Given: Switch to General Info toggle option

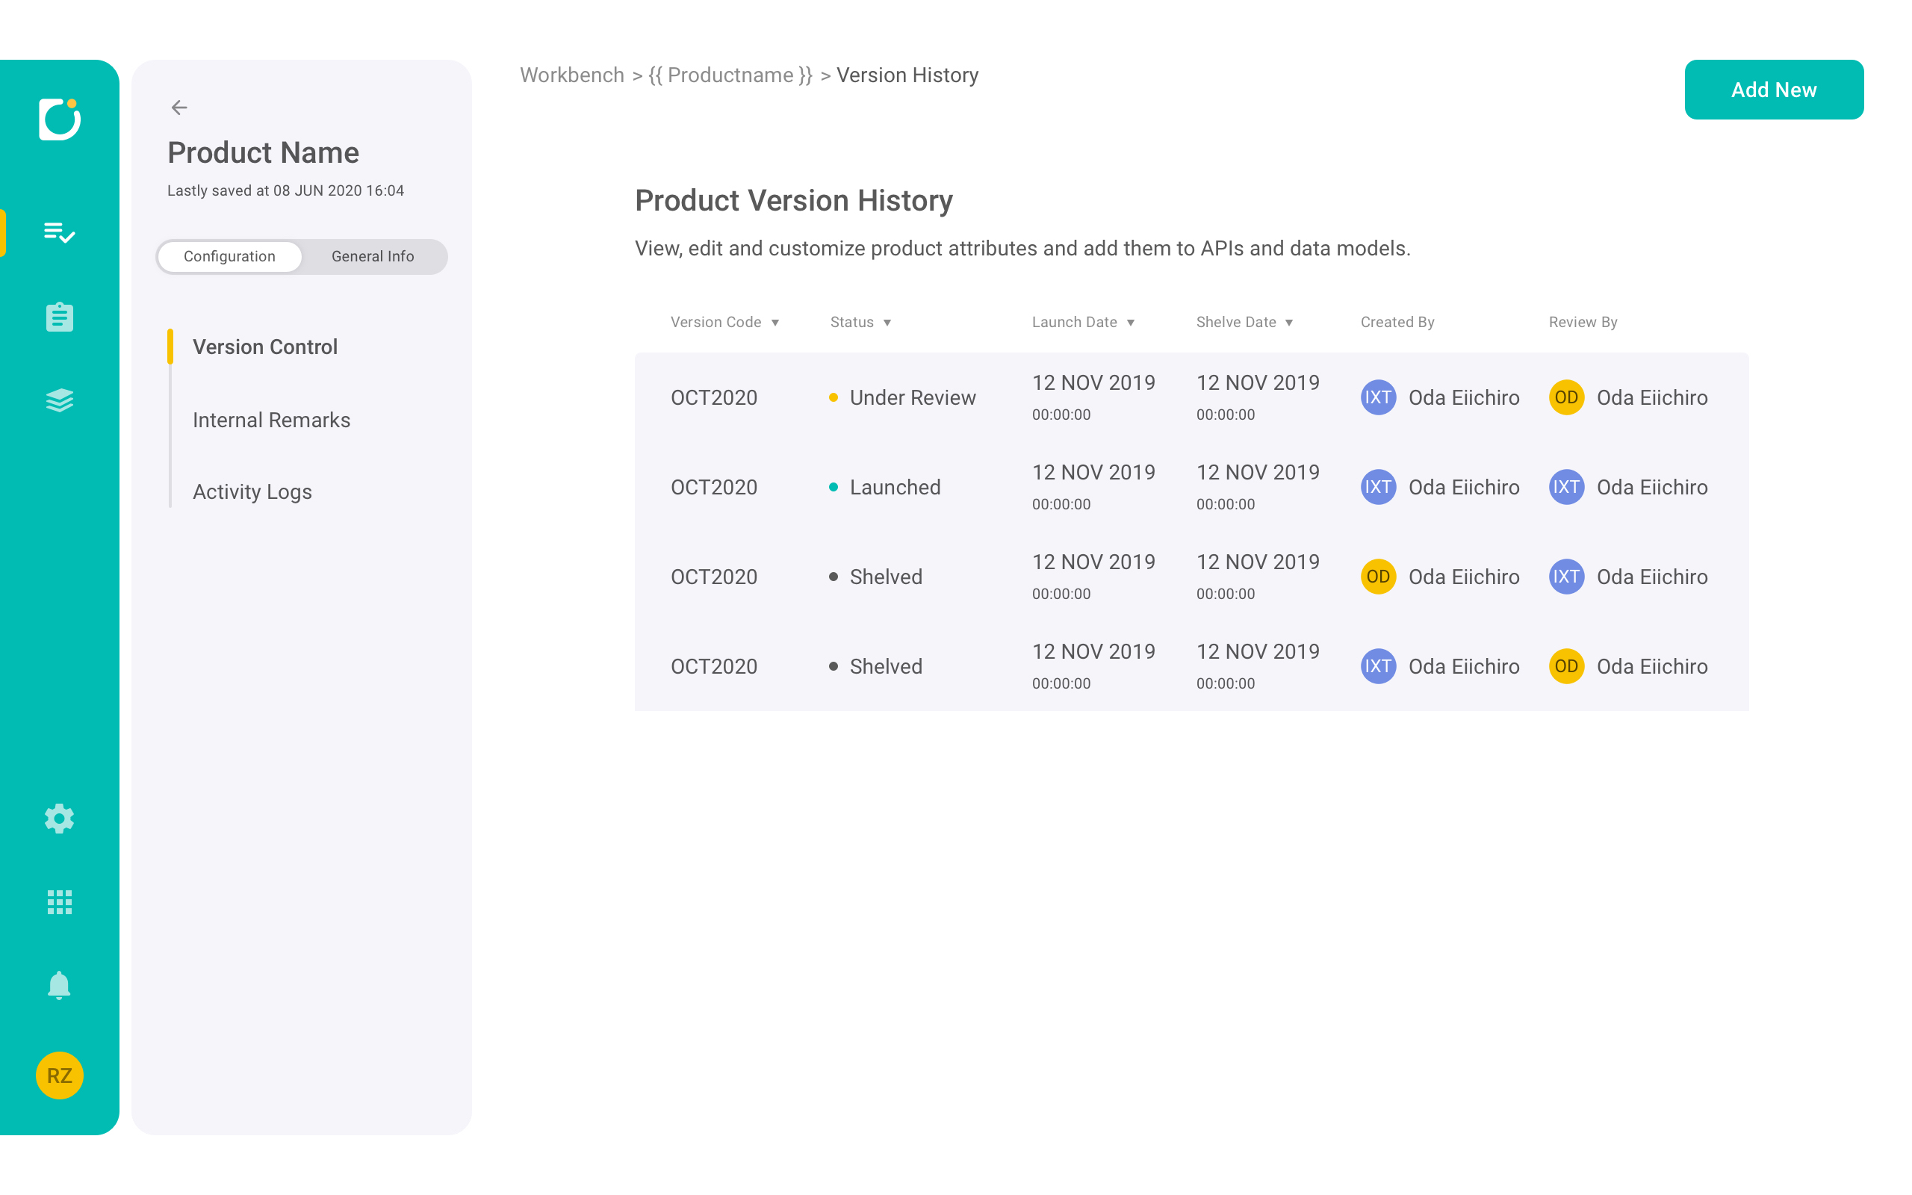Looking at the screenshot, I should click(x=372, y=257).
